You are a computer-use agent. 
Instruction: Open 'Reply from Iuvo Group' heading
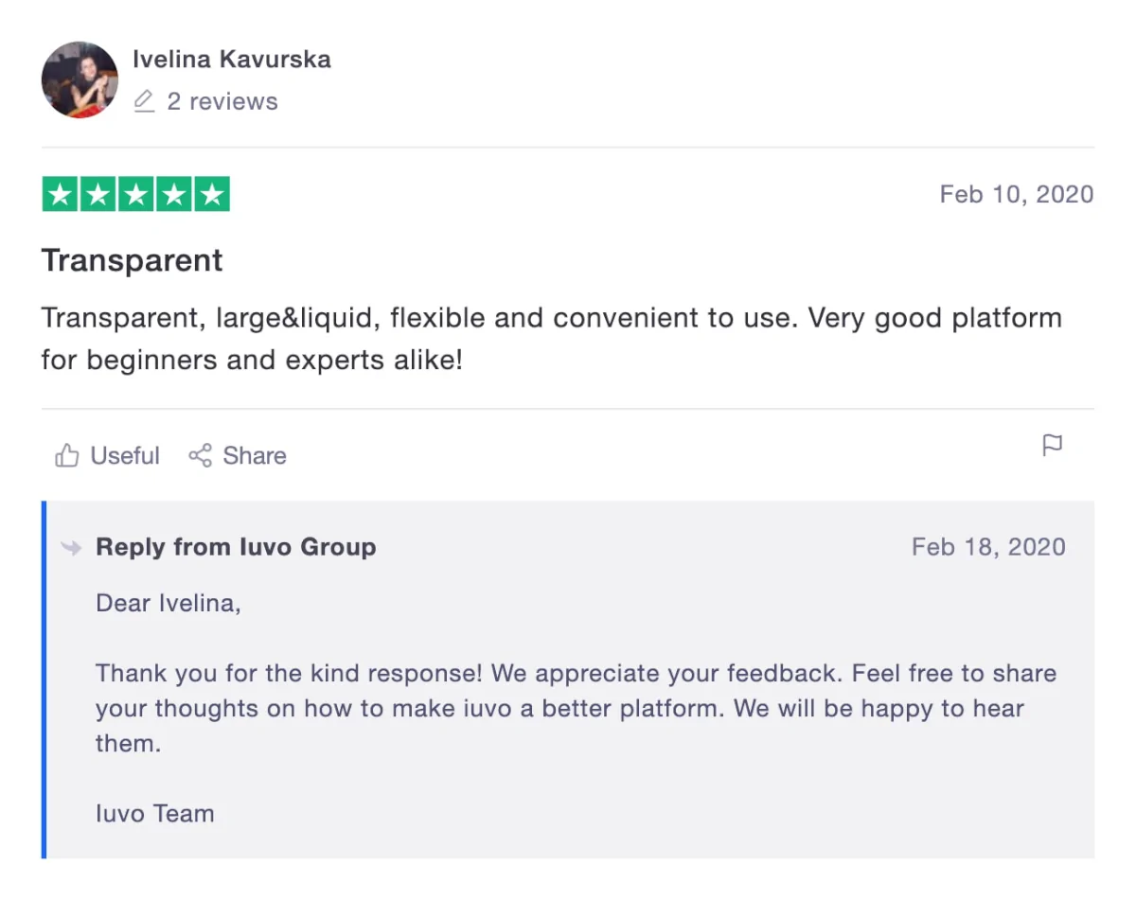pyautogui.click(x=236, y=547)
